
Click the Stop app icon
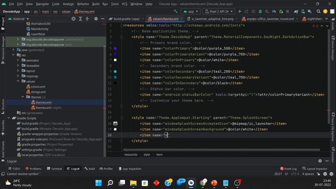(288, 12)
